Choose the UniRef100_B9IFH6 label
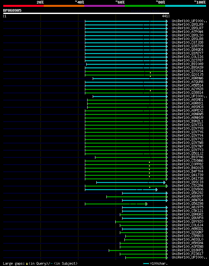 point(187,157)
